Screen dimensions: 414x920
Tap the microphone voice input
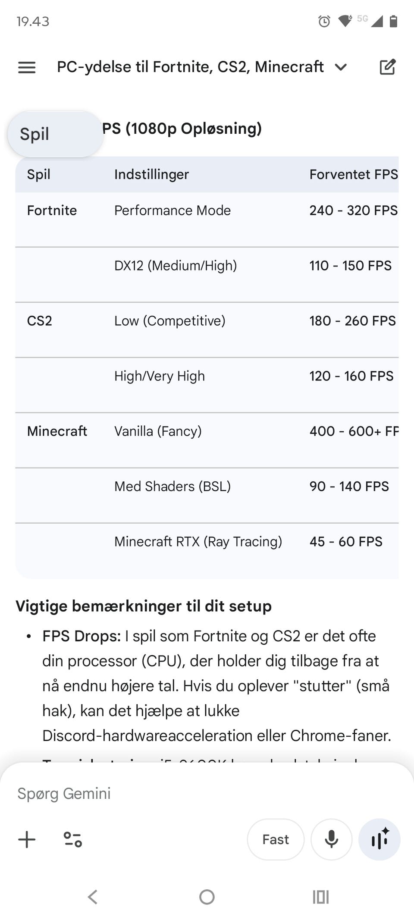(x=331, y=839)
